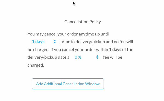Screen dimensions: 164x101
Task: Click the lower arrow of fee selector
Action: [97, 58]
